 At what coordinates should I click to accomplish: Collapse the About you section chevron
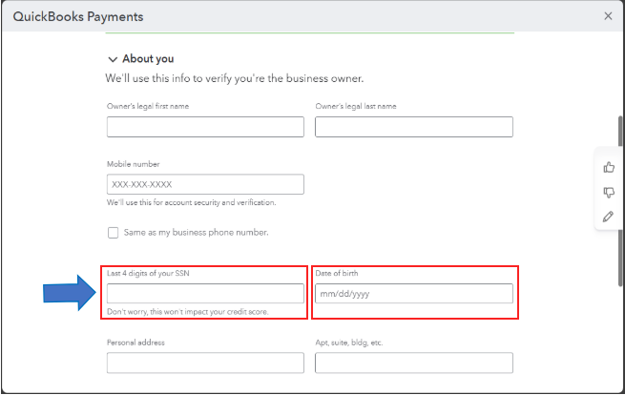(113, 59)
